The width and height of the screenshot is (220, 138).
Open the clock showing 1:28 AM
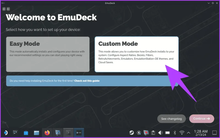click(x=201, y=133)
